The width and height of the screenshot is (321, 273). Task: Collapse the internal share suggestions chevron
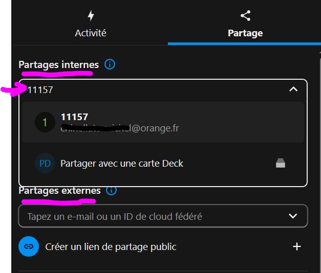click(x=293, y=89)
